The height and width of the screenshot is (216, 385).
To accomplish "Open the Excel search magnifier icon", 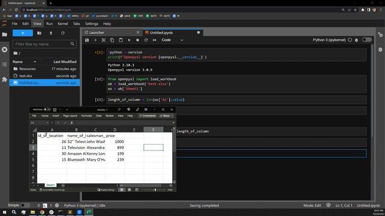I will click(x=119, y=109).
